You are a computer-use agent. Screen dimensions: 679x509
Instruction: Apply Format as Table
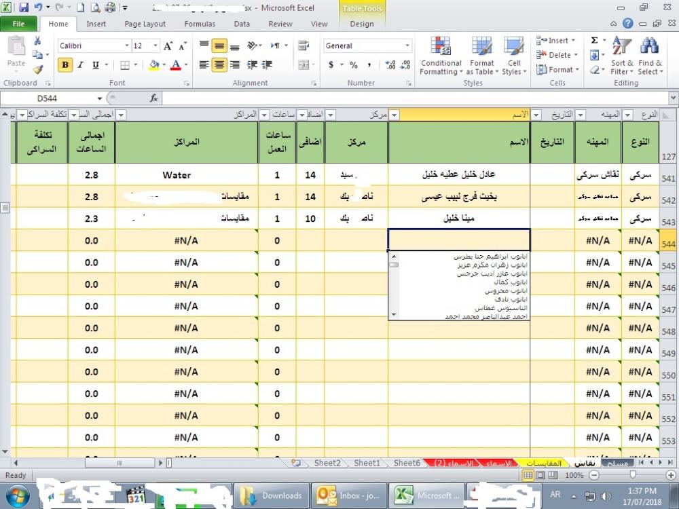pos(482,56)
